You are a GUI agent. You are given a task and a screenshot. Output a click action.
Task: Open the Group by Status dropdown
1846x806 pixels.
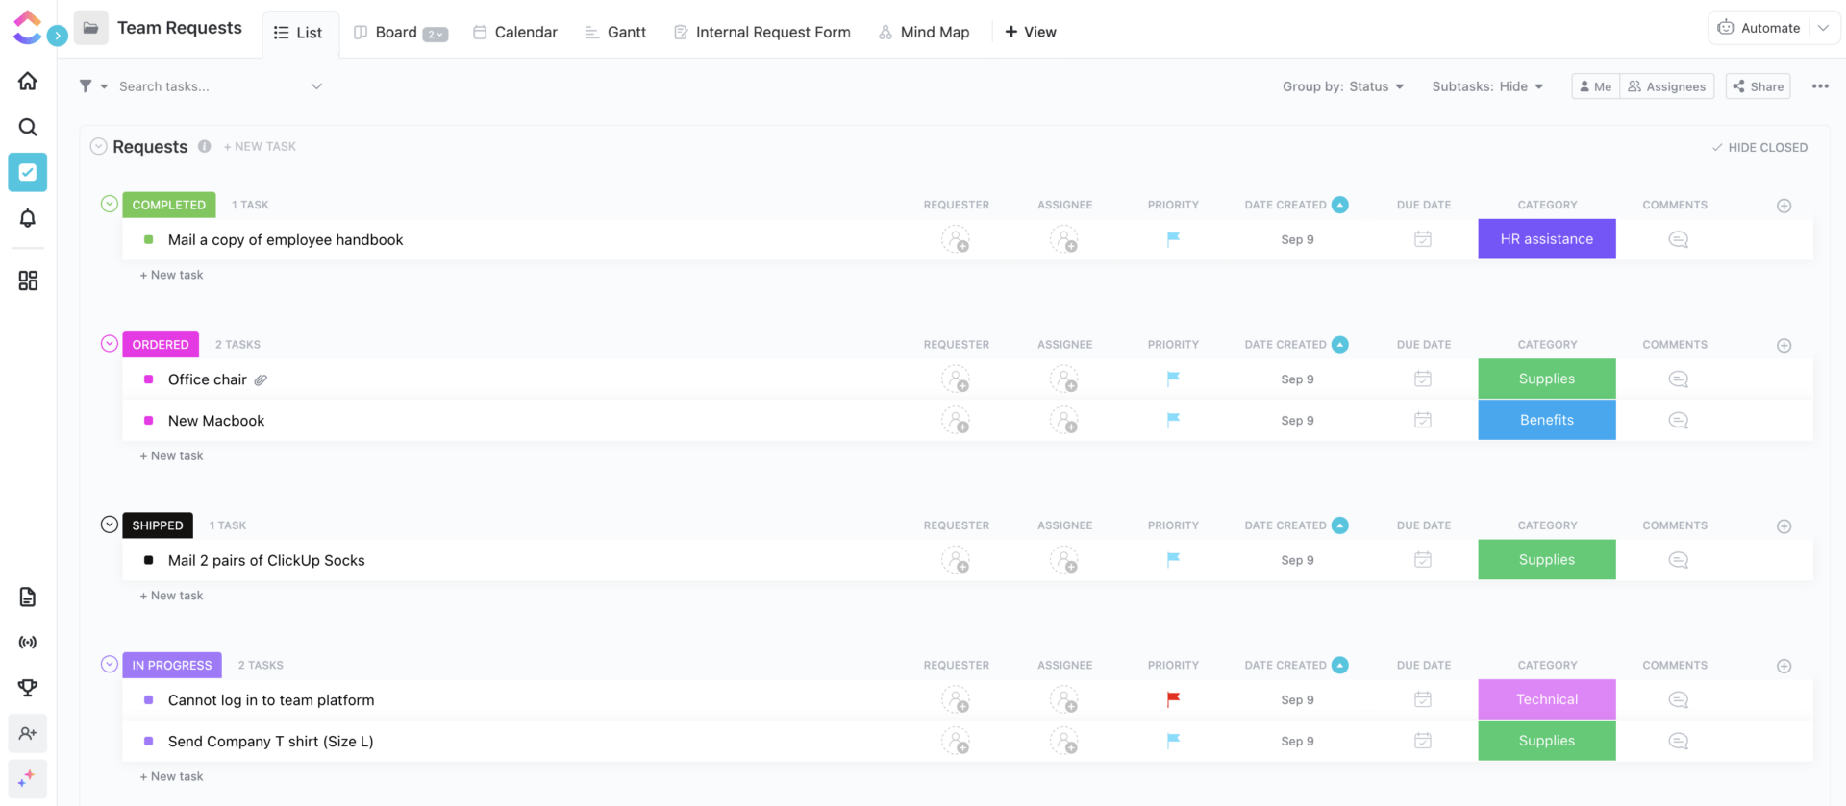coord(1343,86)
